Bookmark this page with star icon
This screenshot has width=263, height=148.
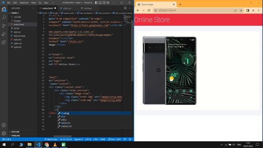[x=241, y=10]
